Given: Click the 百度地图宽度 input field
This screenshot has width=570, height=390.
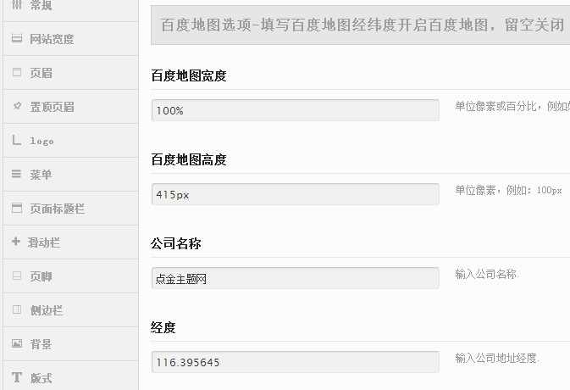Looking at the screenshot, I should point(296,110).
